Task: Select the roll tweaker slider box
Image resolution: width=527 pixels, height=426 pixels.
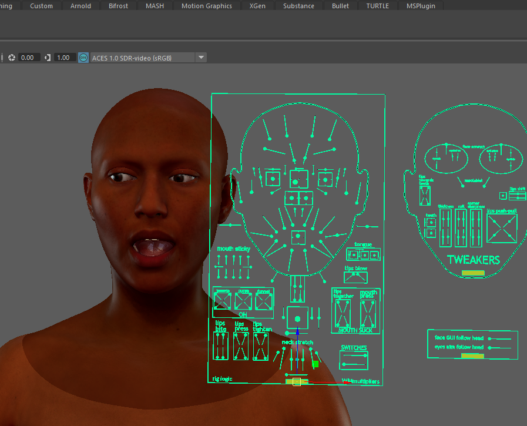Action: pyautogui.click(x=461, y=227)
